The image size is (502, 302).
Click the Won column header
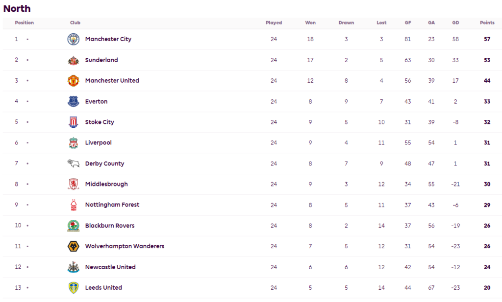[310, 23]
